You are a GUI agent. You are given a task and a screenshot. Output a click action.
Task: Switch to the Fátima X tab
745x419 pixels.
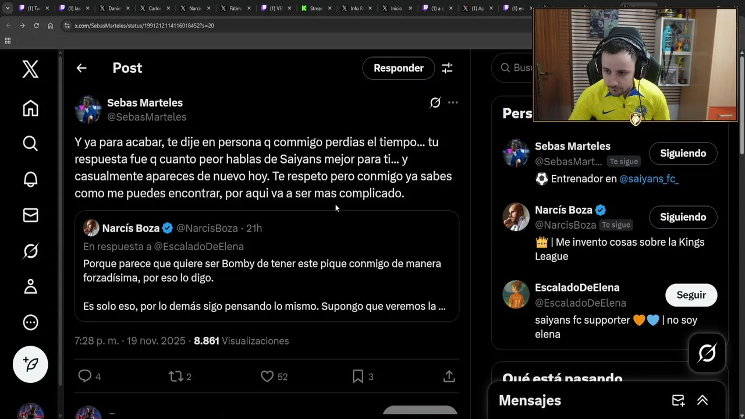click(x=235, y=8)
